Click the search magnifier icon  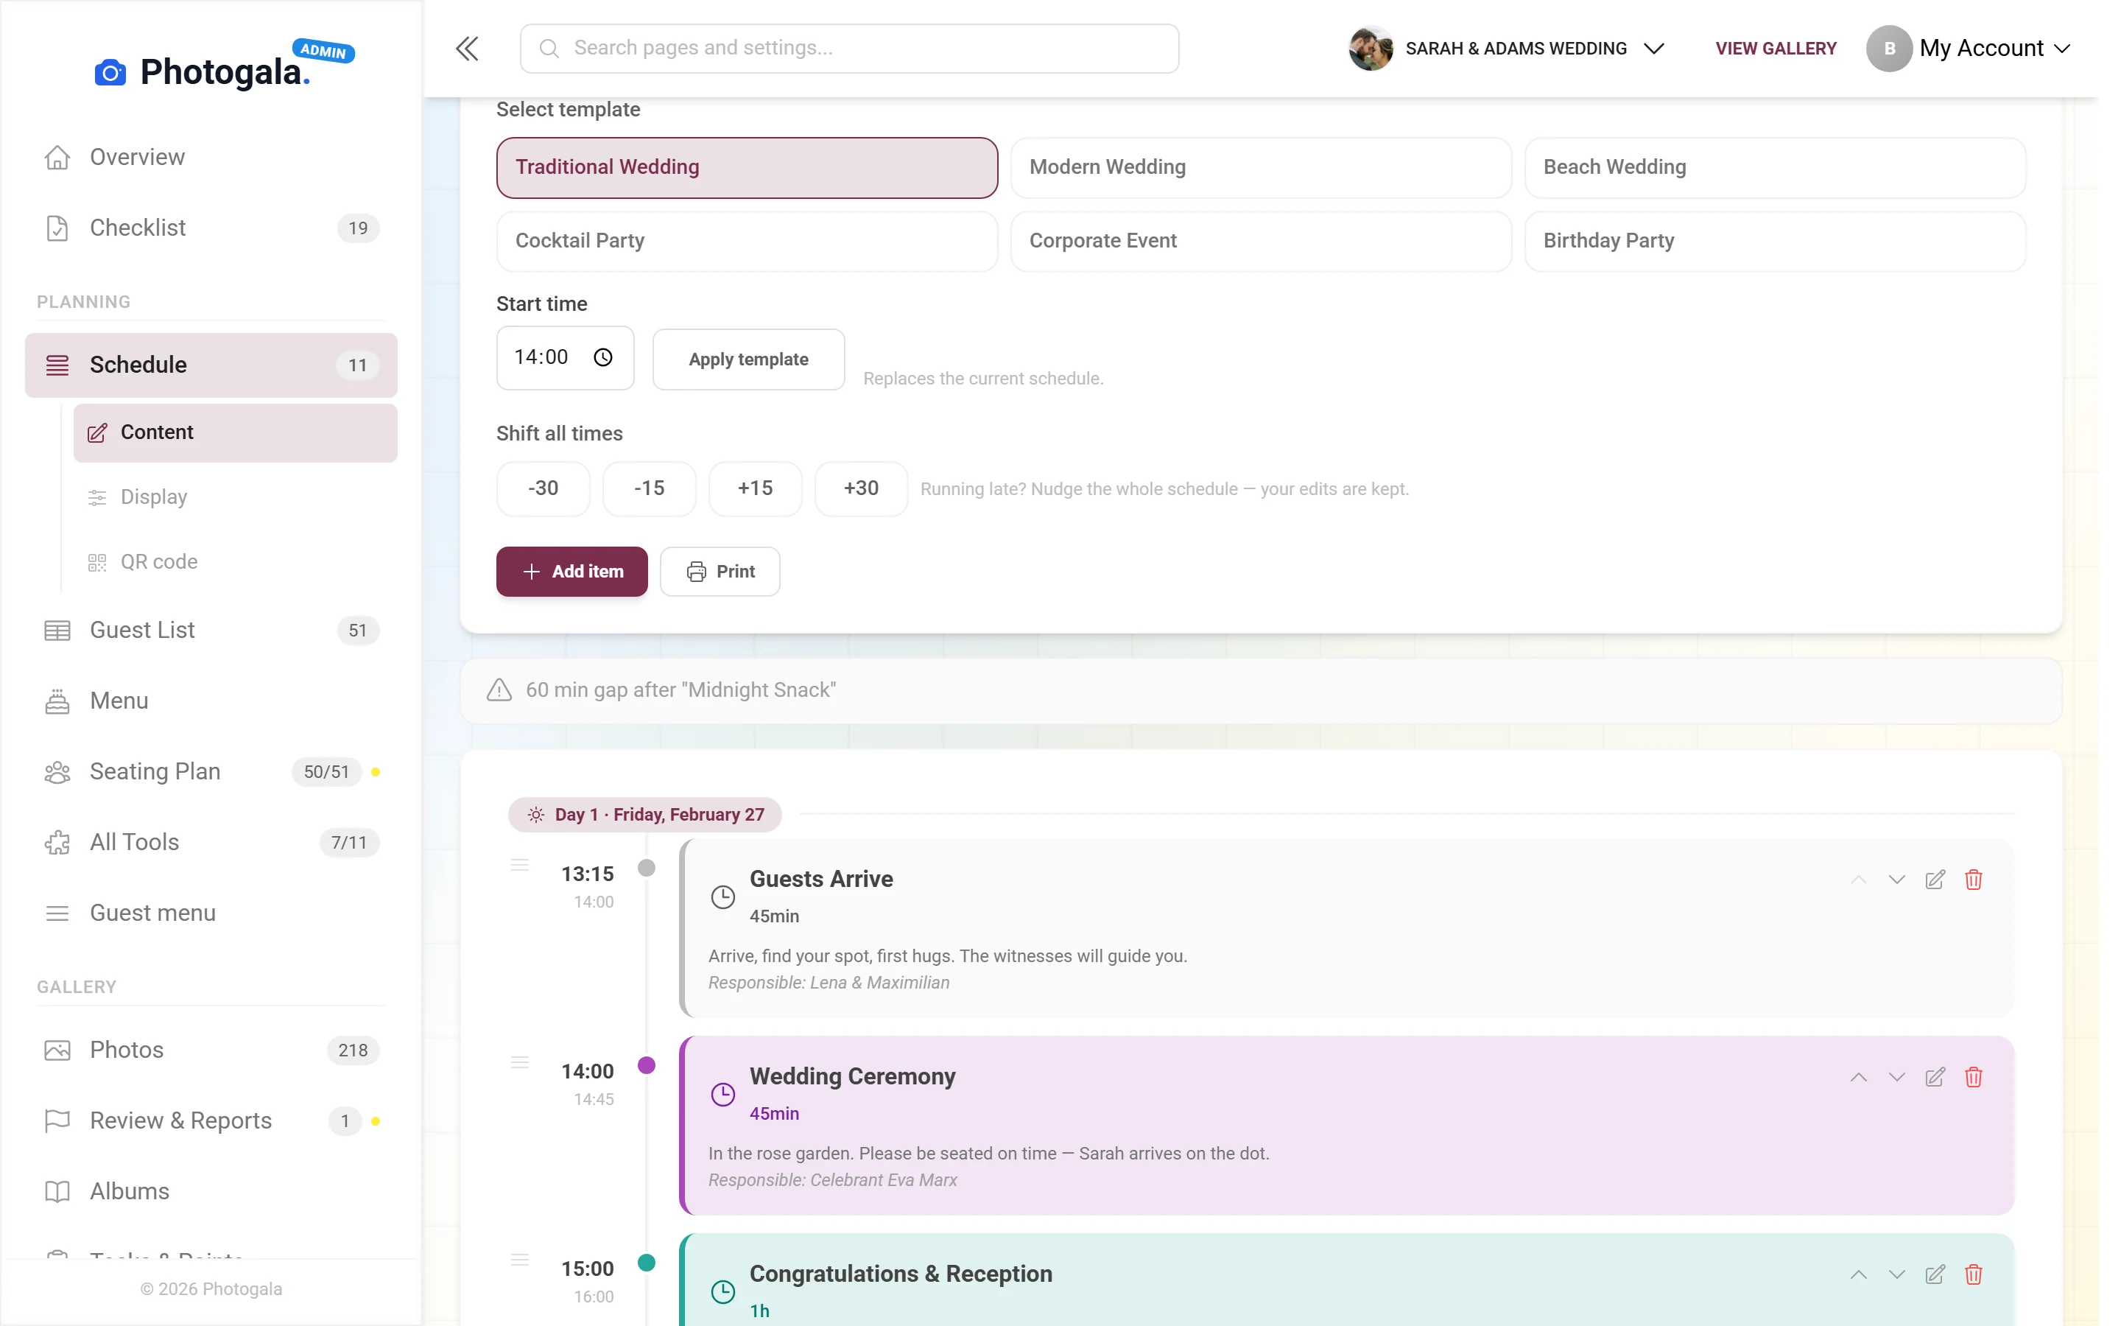click(549, 48)
